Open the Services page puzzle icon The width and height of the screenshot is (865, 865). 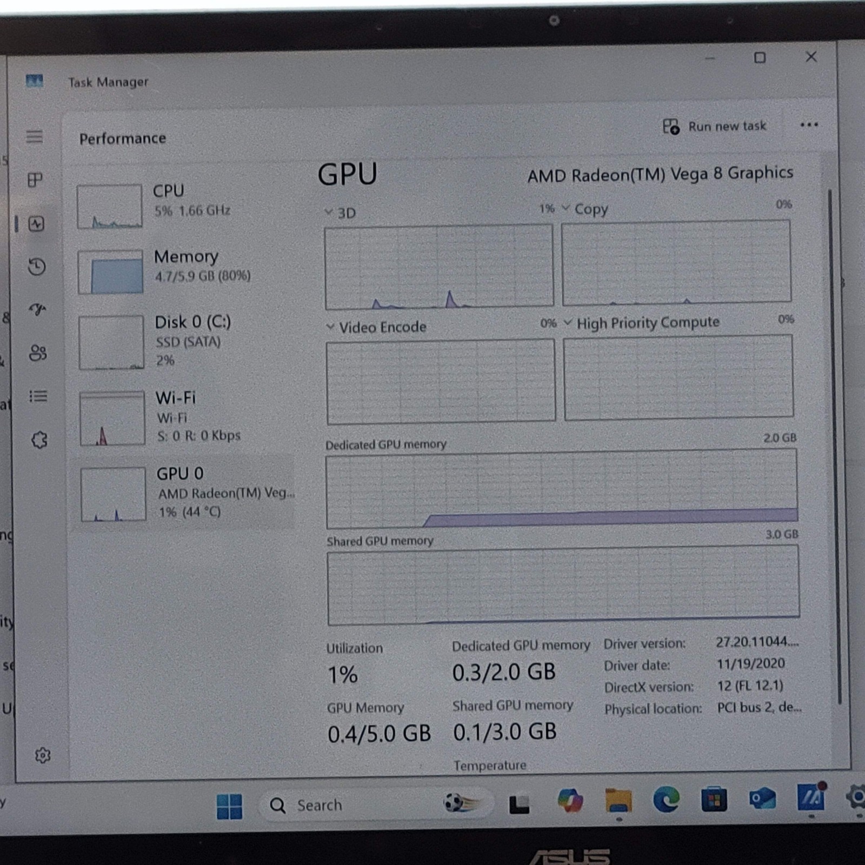click(x=39, y=440)
